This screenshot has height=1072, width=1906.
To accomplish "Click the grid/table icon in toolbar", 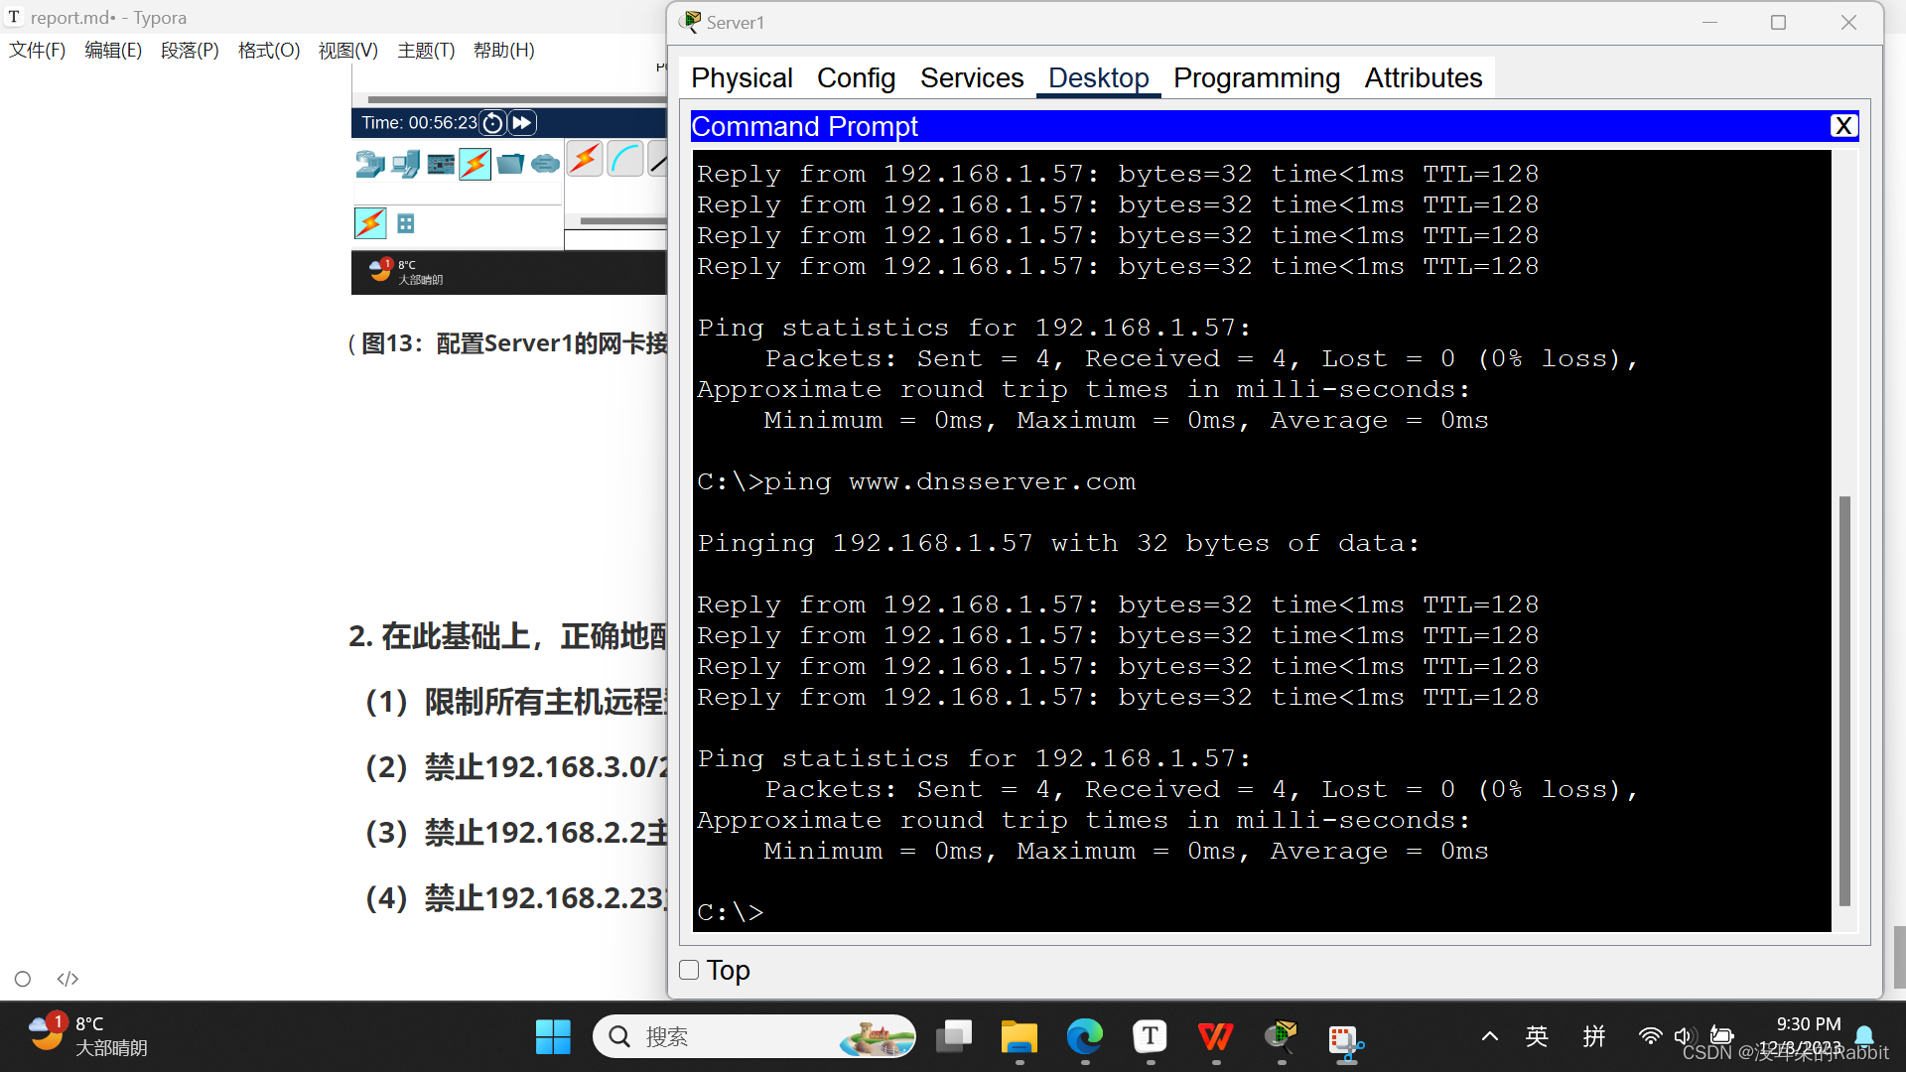I will click(x=406, y=222).
